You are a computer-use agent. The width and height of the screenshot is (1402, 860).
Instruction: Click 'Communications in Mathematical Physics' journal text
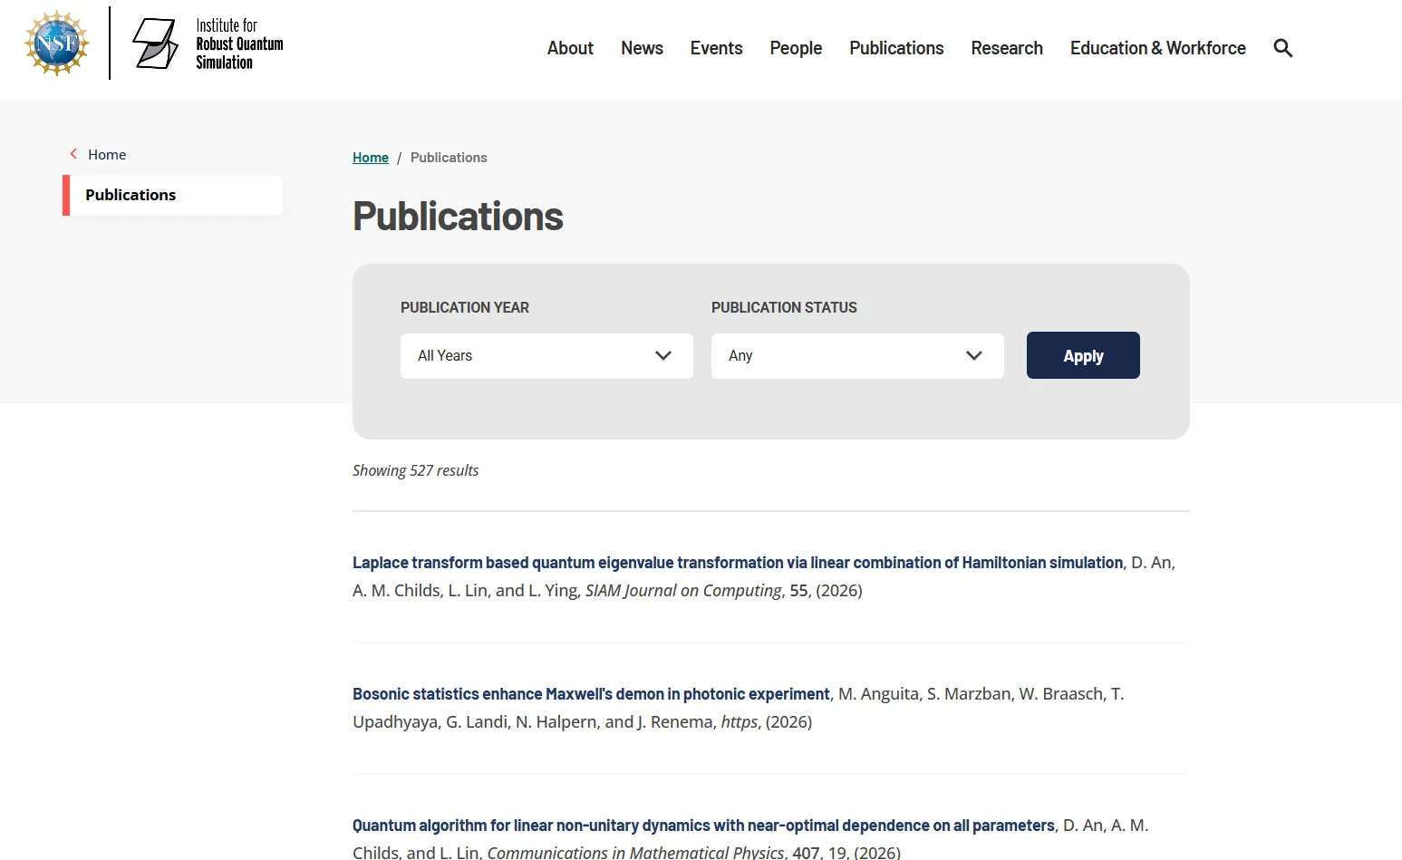point(635,852)
